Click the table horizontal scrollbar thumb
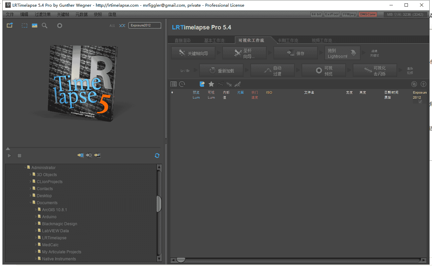This screenshot has width=432, height=267. pos(181,260)
